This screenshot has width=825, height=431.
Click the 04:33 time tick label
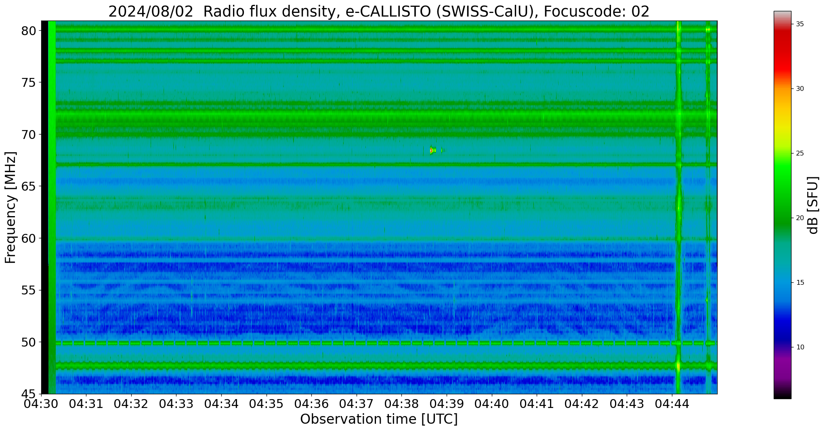(176, 404)
